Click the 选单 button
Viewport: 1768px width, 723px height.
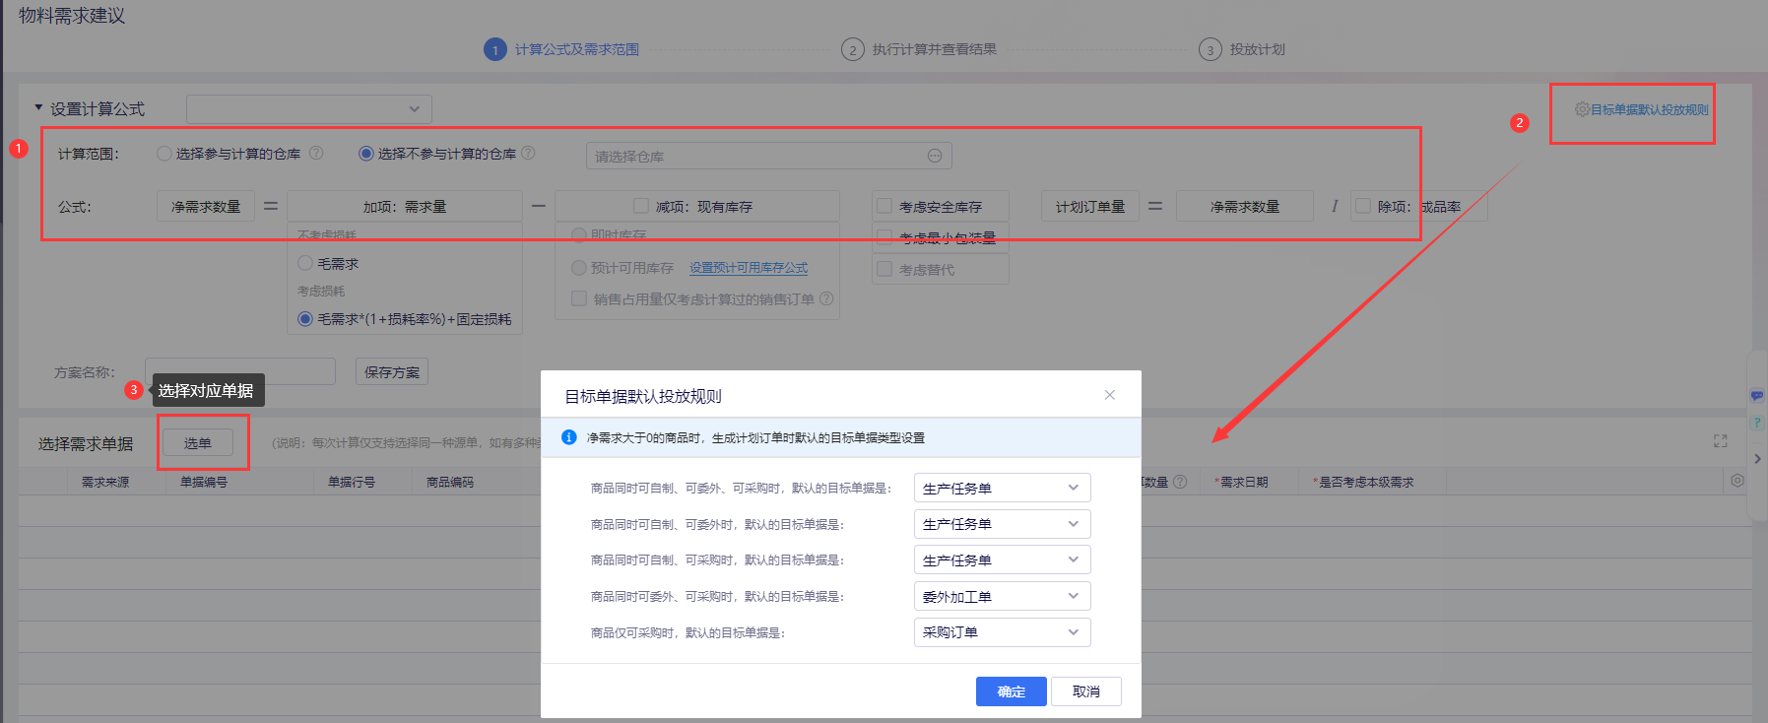[198, 443]
